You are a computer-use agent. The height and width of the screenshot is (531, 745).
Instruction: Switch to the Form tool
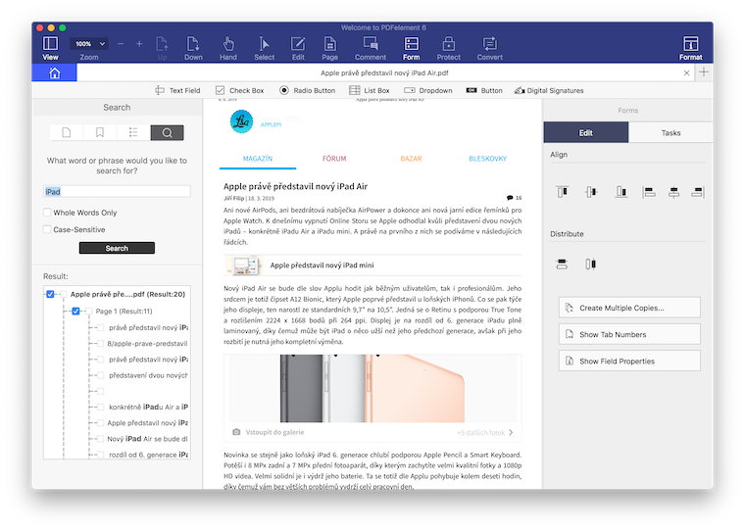(x=412, y=48)
